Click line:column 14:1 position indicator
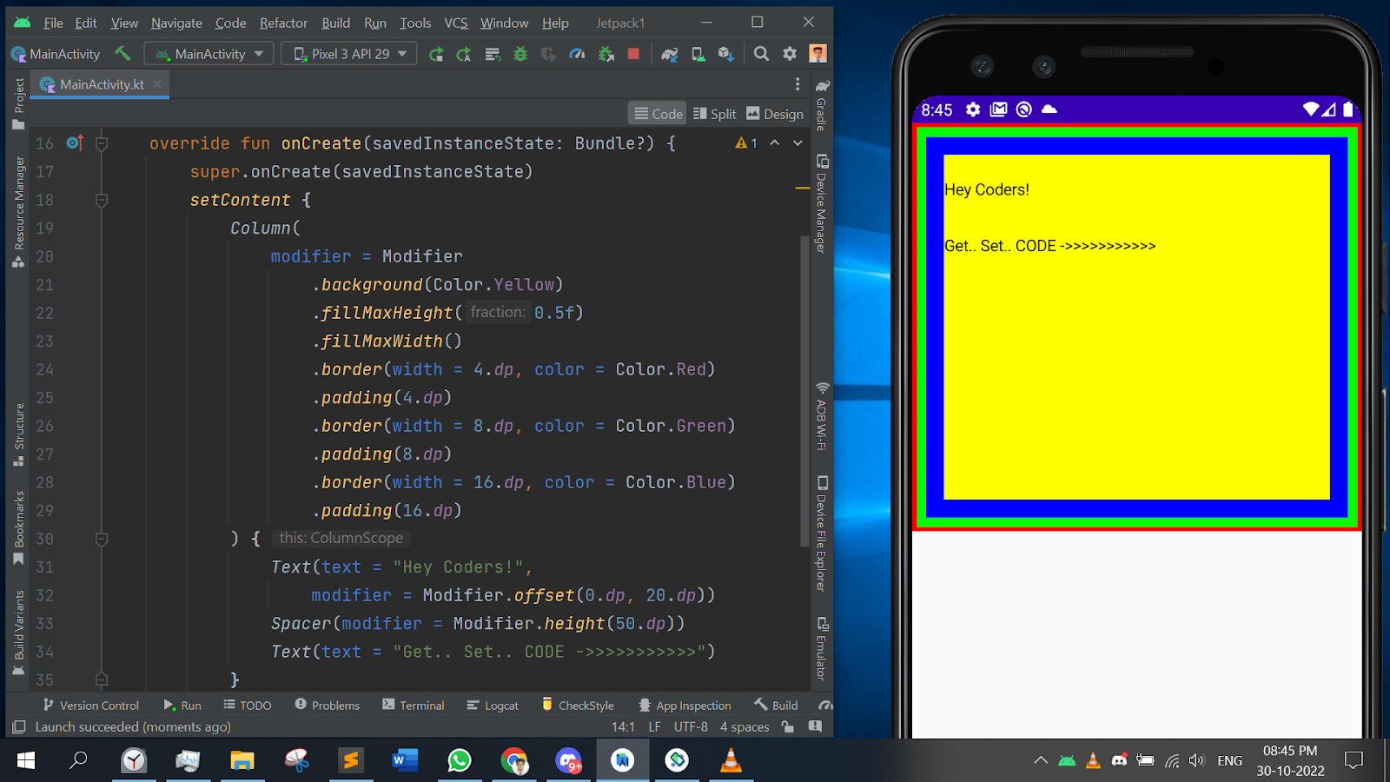 tap(623, 726)
